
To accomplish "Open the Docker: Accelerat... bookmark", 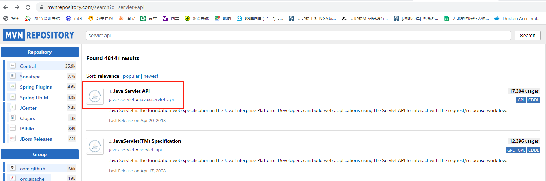I will pos(517,19).
